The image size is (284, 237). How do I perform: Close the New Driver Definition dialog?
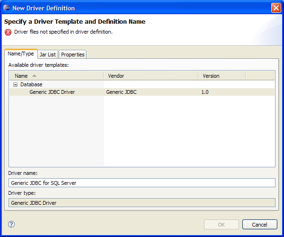[276, 8]
